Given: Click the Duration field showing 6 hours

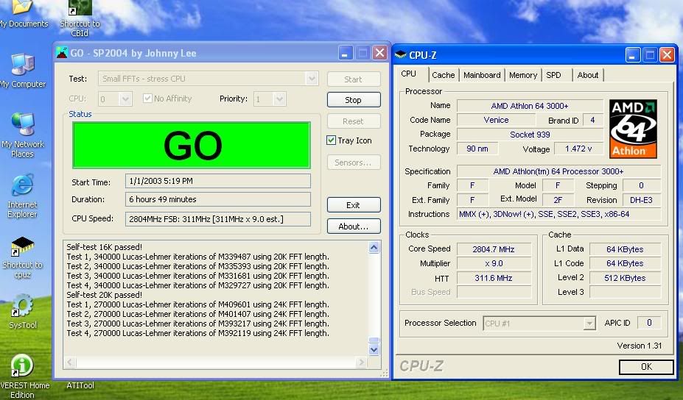Looking at the screenshot, I should coord(218,199).
